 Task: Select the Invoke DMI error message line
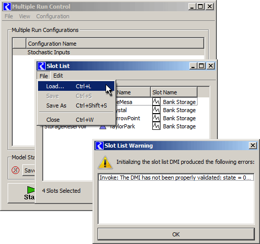click(176, 178)
